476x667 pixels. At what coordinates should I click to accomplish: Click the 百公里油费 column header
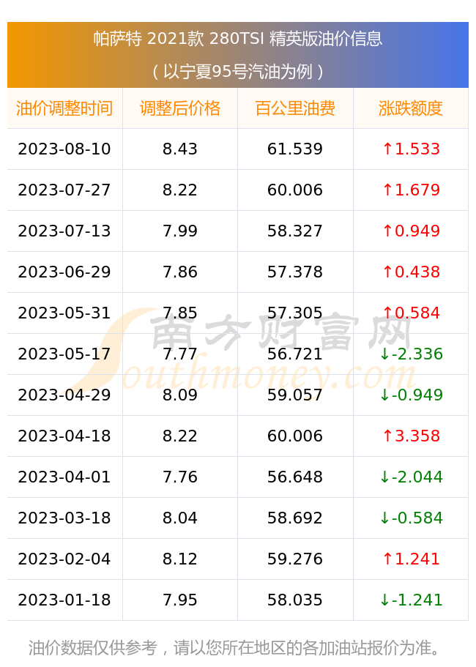click(x=295, y=108)
